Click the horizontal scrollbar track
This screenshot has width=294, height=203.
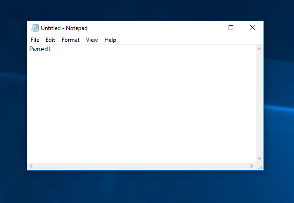141,166
